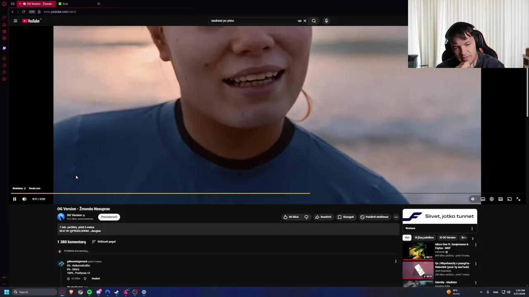
Task: Open the OG Version channel name link
Action: click(74, 215)
